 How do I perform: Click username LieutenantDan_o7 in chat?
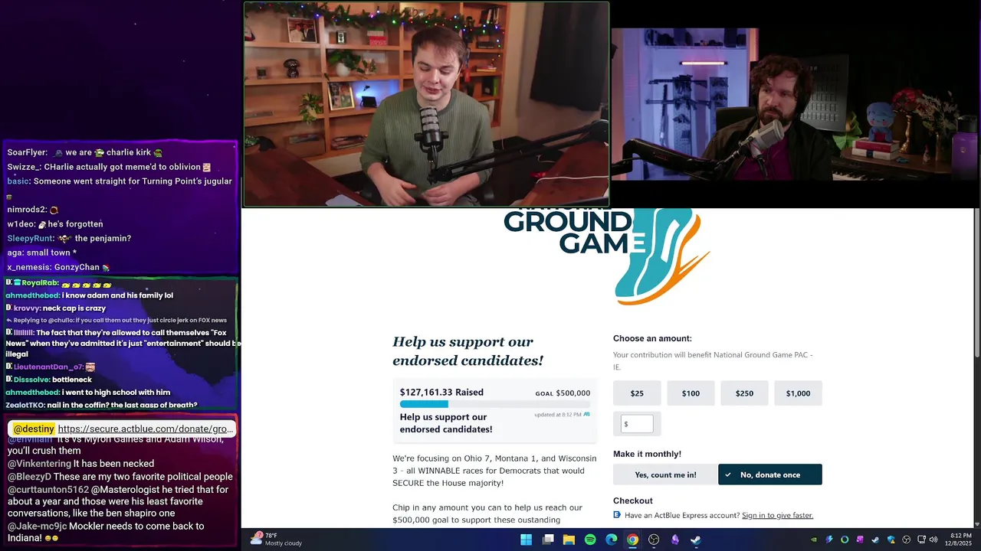(x=48, y=367)
